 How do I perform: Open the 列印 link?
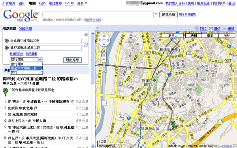[x=203, y=28]
